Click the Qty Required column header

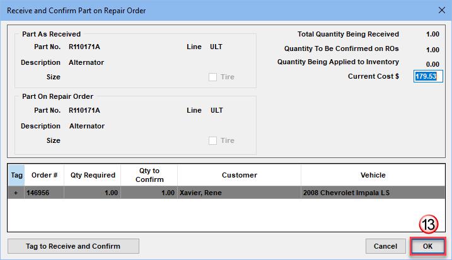click(x=92, y=175)
